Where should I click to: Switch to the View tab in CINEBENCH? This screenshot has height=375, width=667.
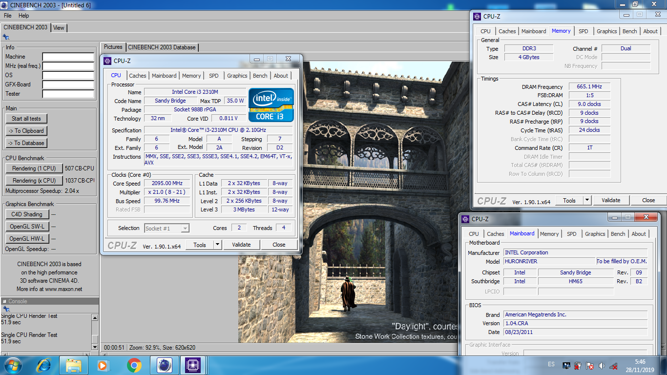click(x=59, y=28)
